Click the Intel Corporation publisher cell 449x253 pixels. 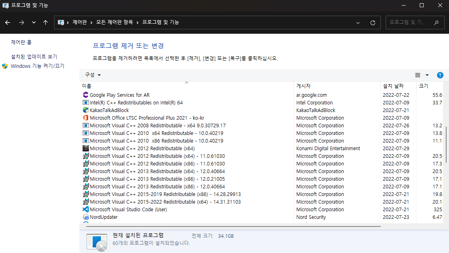pos(314,102)
